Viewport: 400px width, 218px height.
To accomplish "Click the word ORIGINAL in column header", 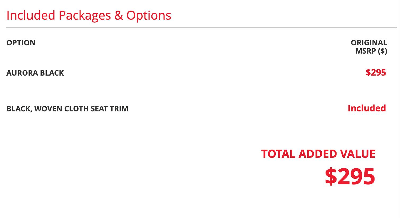I will [369, 43].
